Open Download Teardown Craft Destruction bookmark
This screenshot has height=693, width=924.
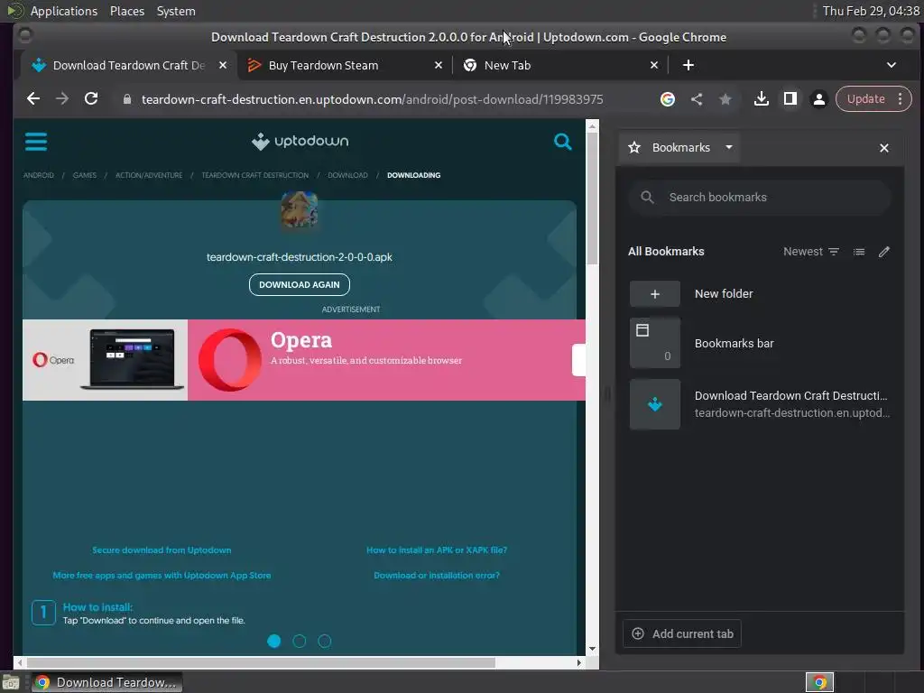(x=760, y=404)
